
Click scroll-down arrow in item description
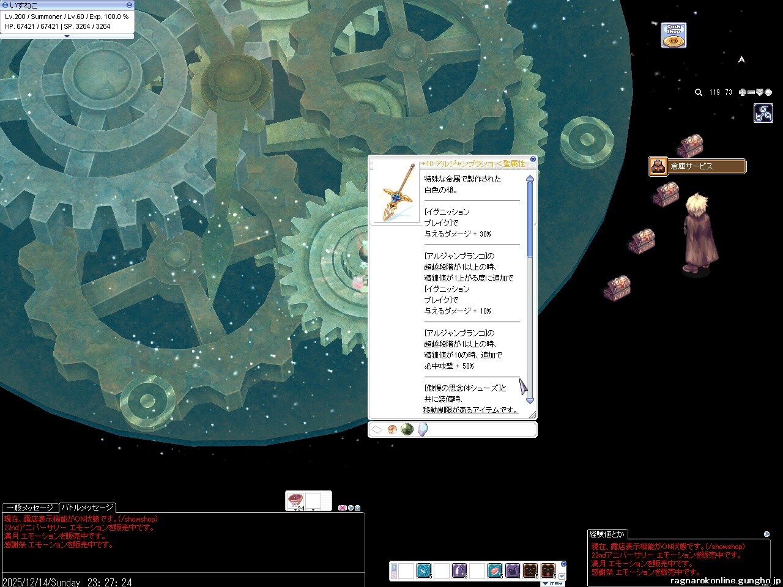[x=530, y=400]
